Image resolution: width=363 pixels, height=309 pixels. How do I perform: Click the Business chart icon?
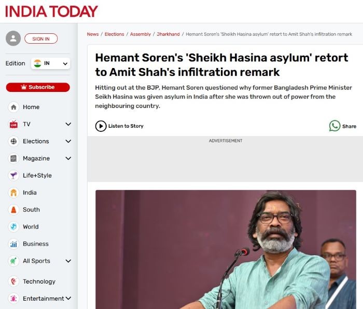13,244
